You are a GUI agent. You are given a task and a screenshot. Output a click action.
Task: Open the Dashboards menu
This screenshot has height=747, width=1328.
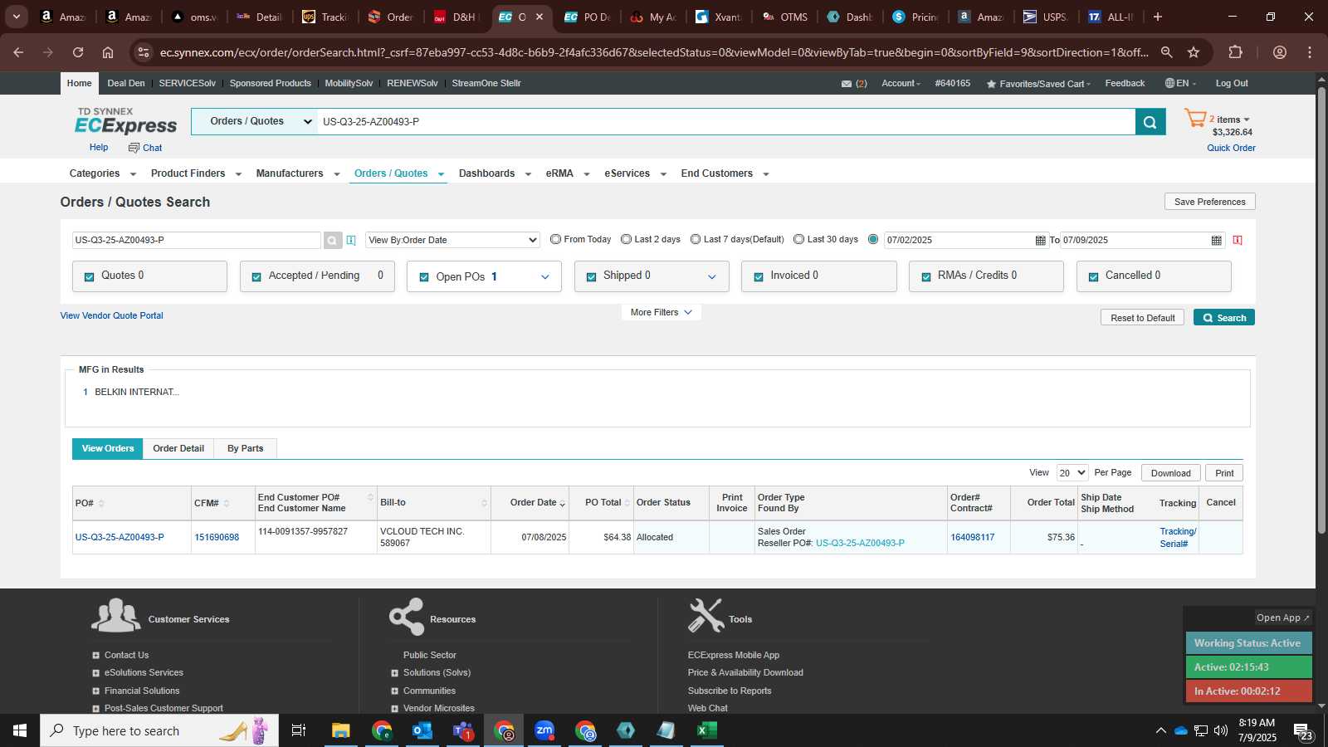coord(495,173)
